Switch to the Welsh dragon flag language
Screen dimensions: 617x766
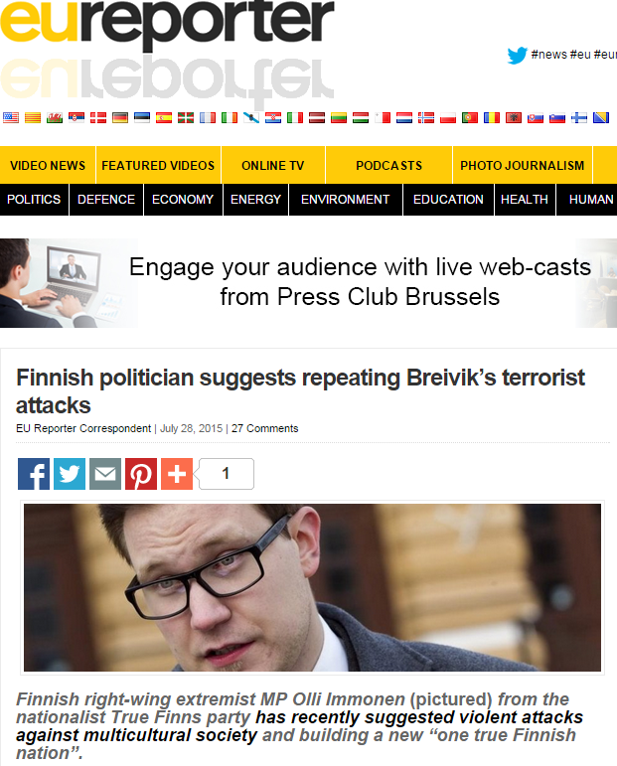click(x=55, y=118)
